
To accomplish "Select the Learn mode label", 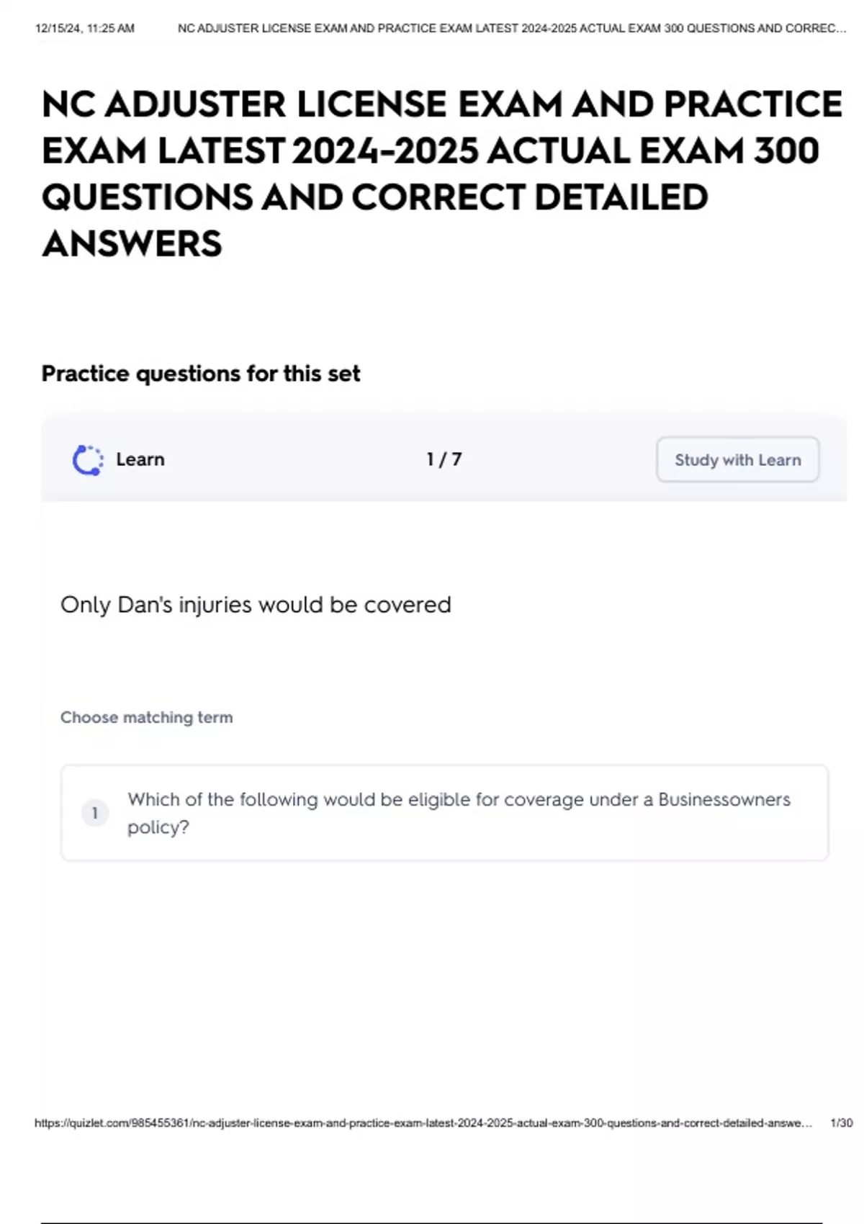I will click(x=140, y=459).
